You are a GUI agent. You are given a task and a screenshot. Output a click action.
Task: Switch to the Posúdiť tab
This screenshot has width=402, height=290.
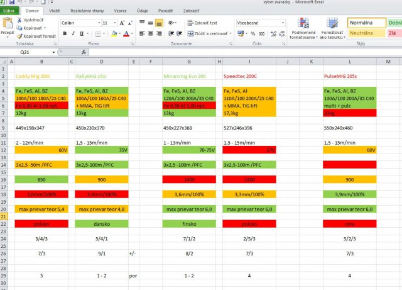(166, 11)
